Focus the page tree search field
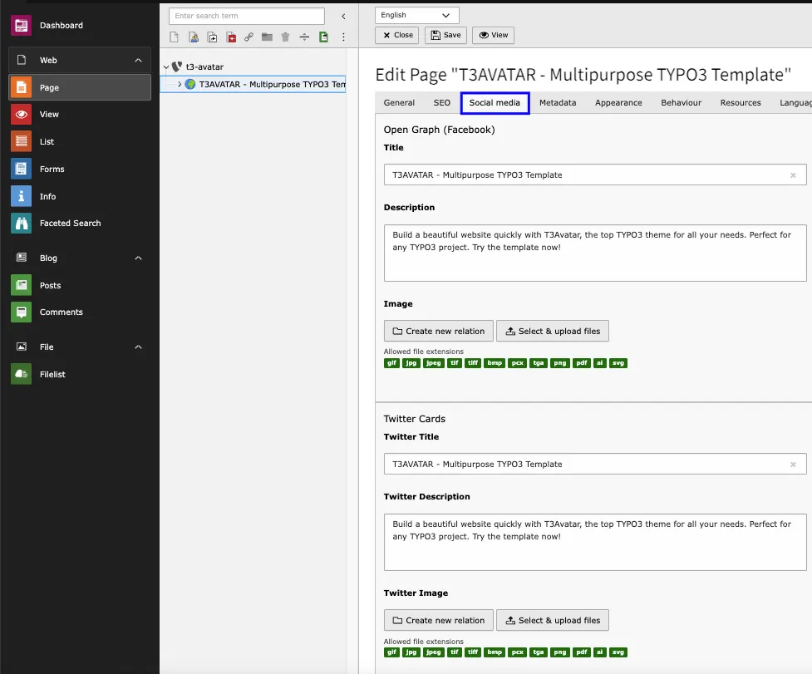Viewport: 812px width, 674px height. 247,16
